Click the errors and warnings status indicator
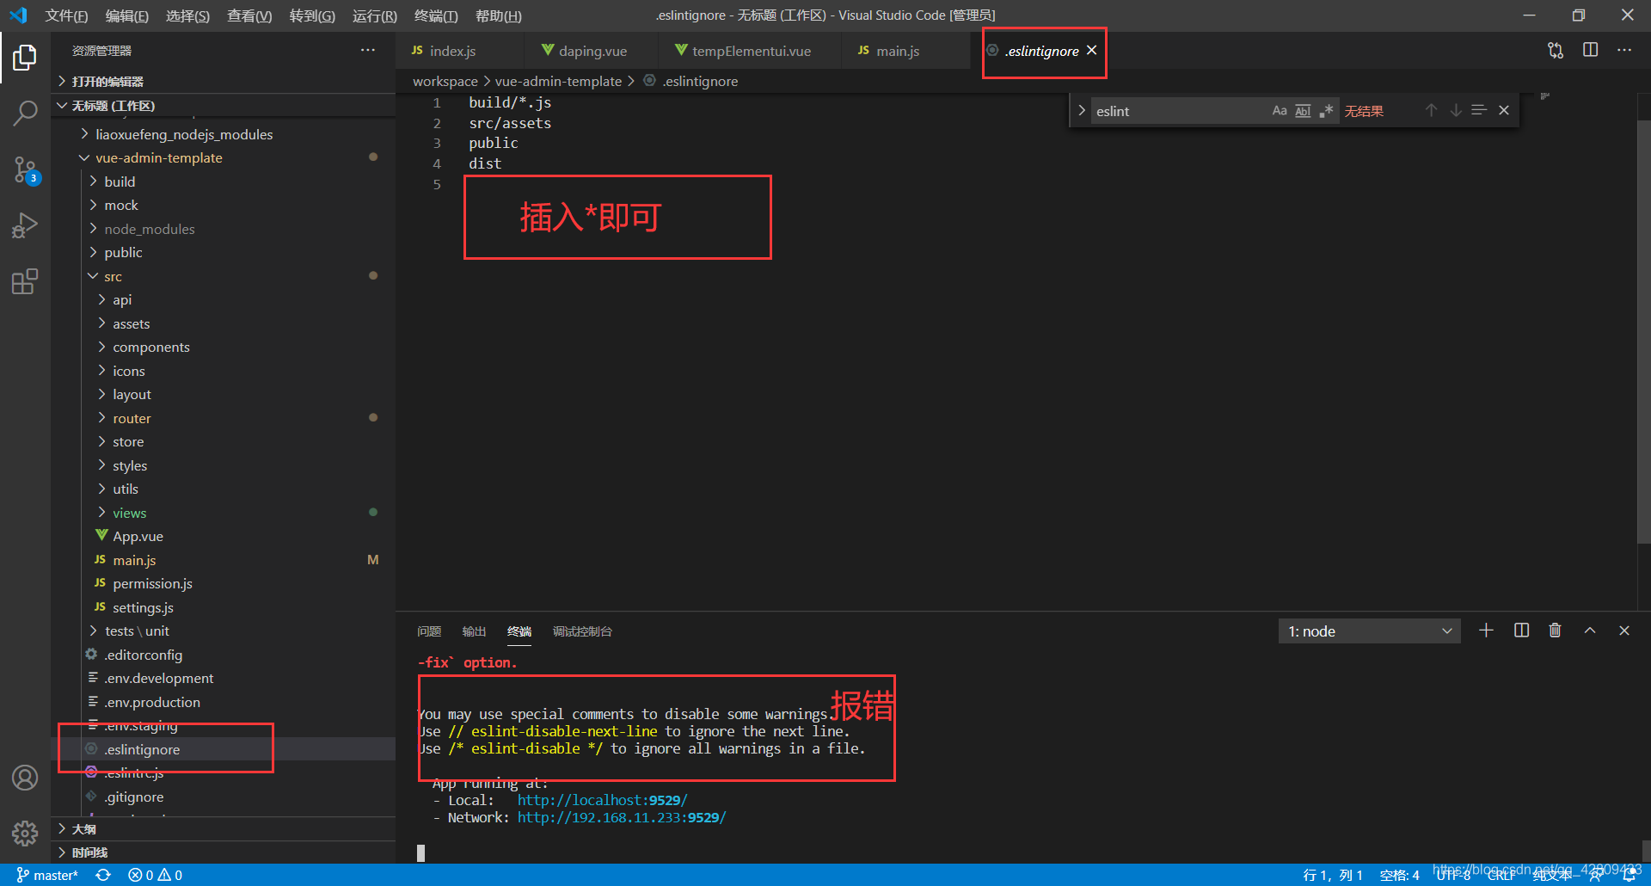The image size is (1651, 886). (155, 874)
